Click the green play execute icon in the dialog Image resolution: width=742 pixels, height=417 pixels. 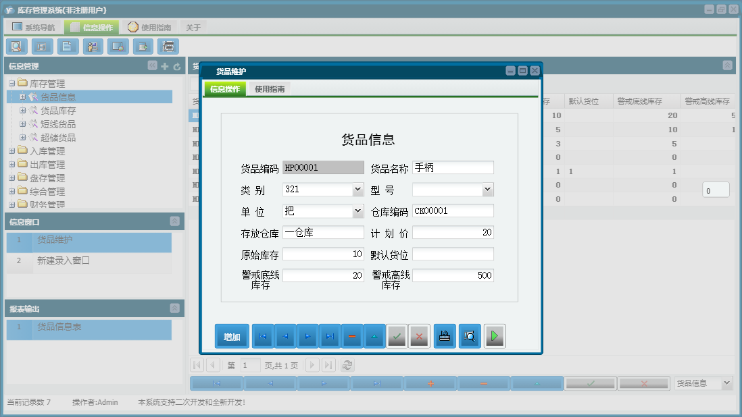(x=494, y=335)
